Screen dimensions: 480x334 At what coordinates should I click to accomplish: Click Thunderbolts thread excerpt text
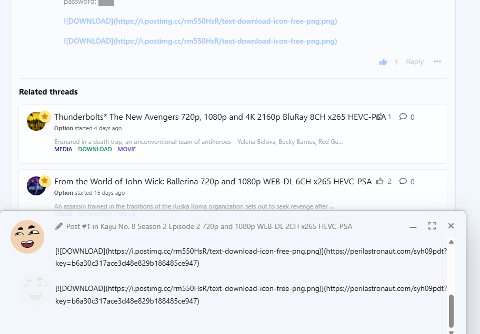tap(198, 142)
